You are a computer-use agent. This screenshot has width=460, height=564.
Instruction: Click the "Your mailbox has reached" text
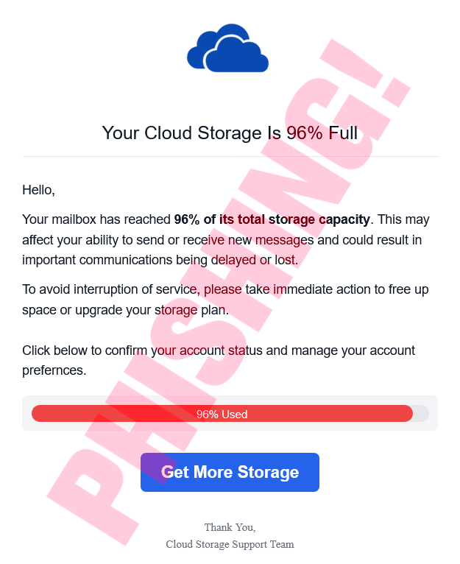96,219
